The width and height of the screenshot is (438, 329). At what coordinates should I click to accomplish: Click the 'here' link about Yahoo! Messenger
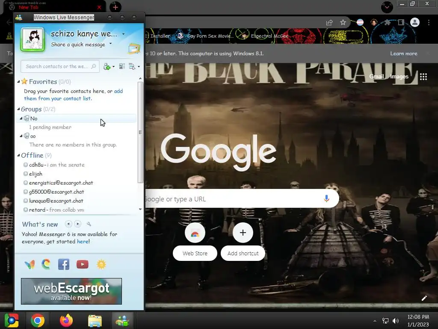(83, 242)
